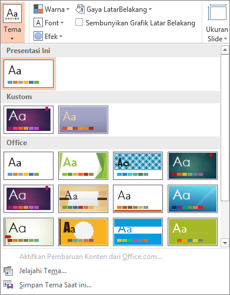Apply the bright blue Slice theme thumbnail
This screenshot has height=295, width=230.
192,199
